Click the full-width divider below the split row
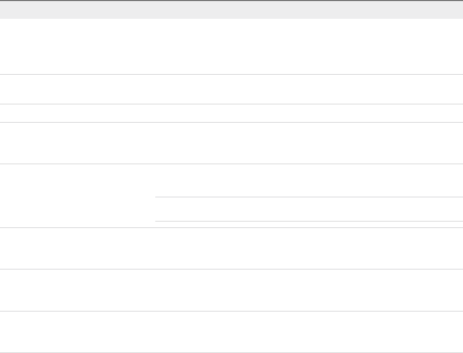Screen dimensions: 463x353 (231, 227)
